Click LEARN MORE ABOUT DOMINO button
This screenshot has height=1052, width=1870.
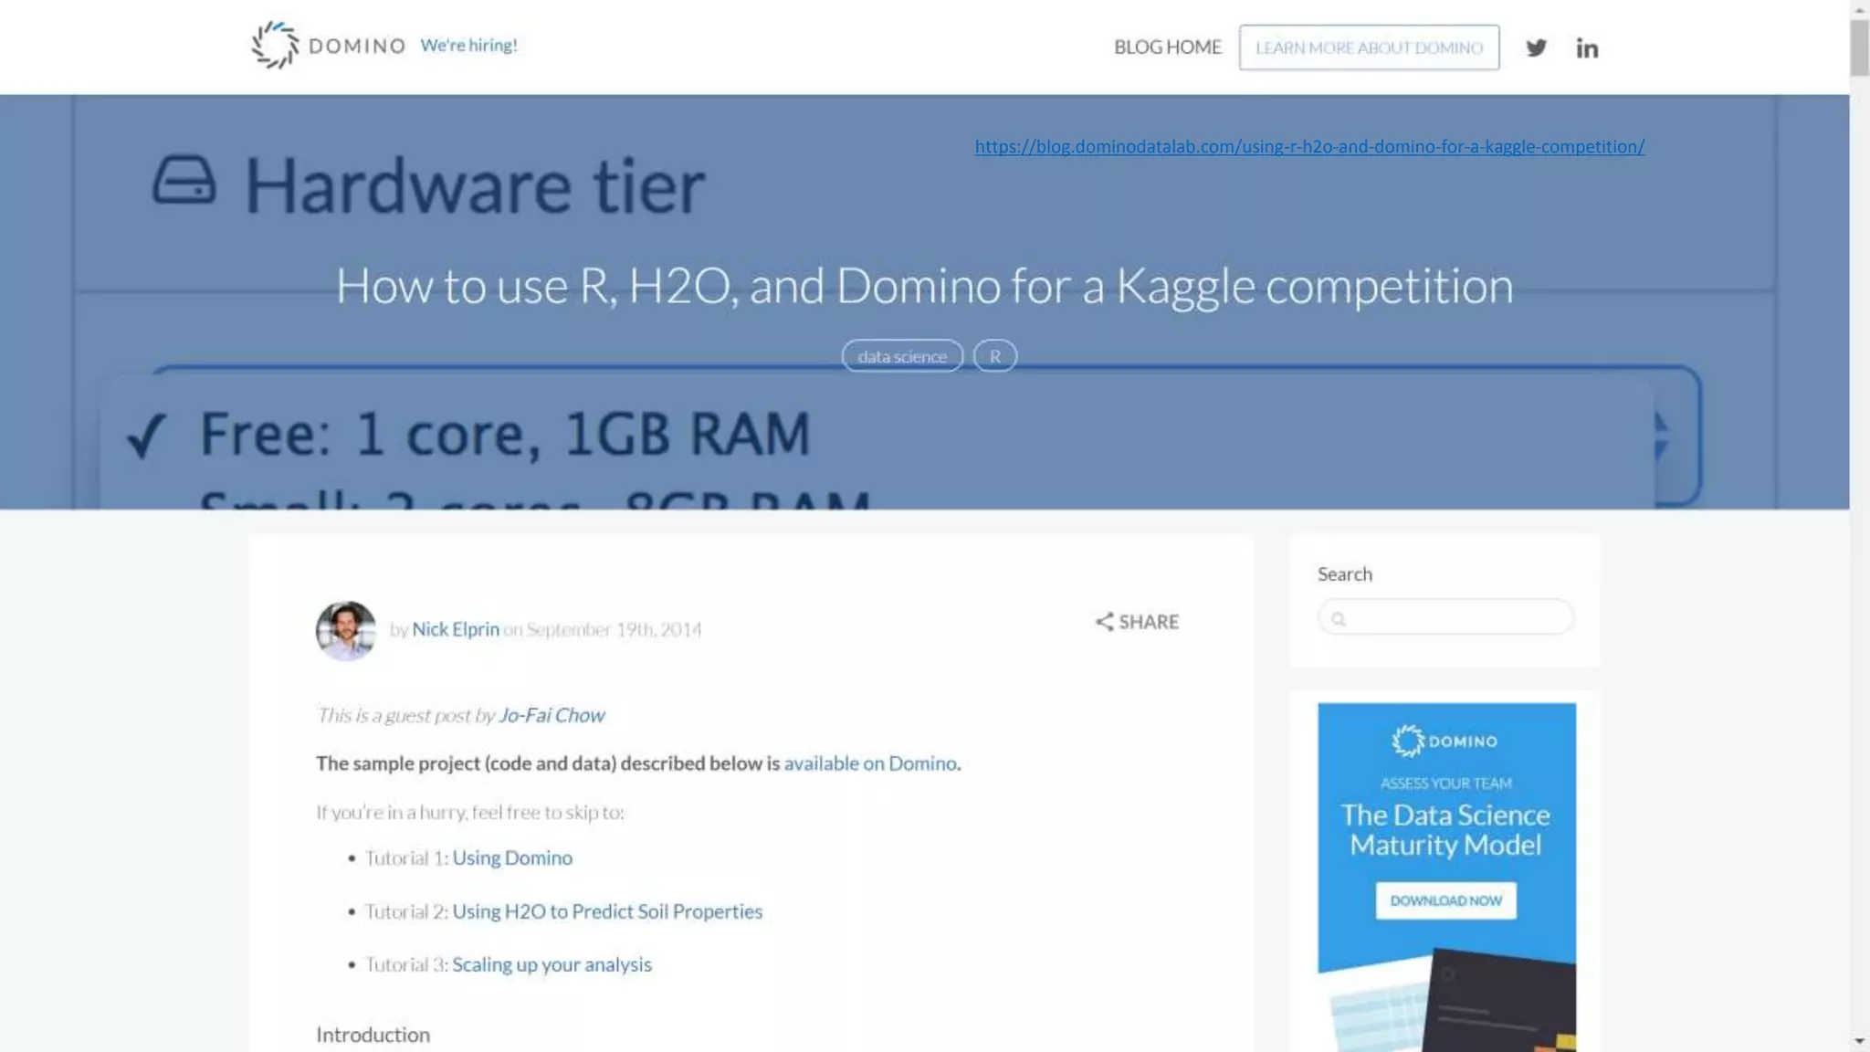1369,47
